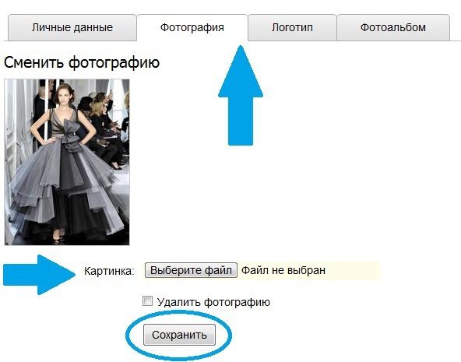The image size is (461, 362).
Task: Select the Фотография tab
Action: pyautogui.click(x=192, y=27)
